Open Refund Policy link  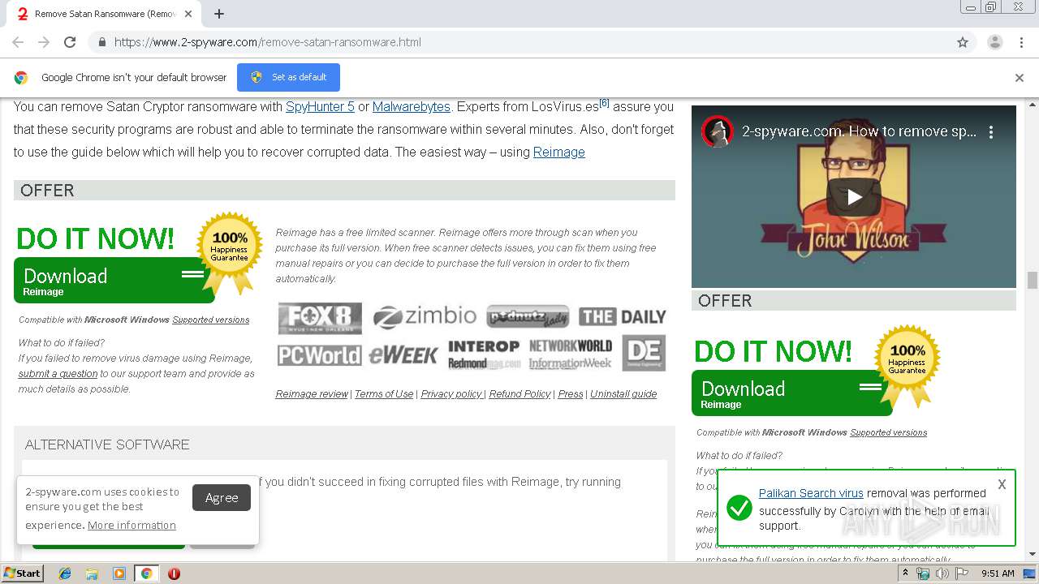click(x=519, y=394)
